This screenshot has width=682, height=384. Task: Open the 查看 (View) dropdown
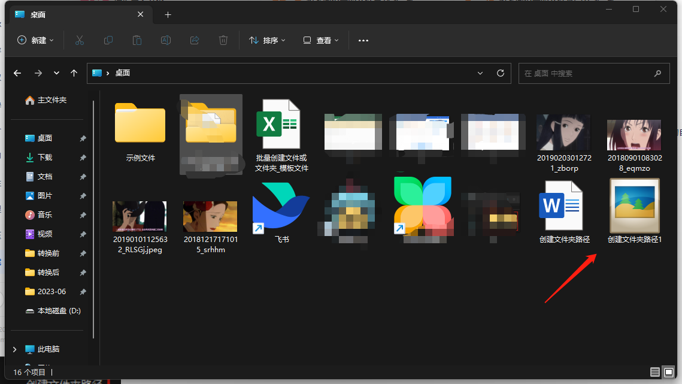[320, 40]
